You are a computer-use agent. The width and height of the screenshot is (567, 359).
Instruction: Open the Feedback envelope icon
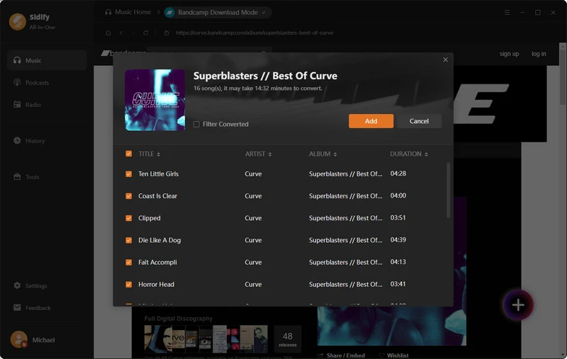(x=17, y=307)
